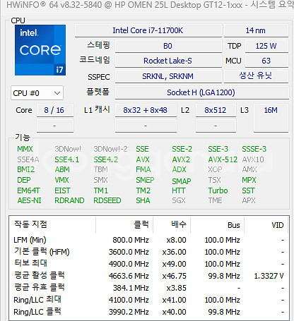The image size is (294, 321).
Task: Click the AES-NI feature label
Action: [x=29, y=200]
